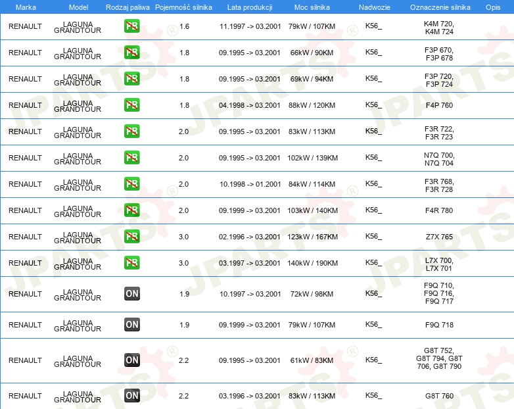514x409 pixels.
Task: Click production dates 04.1998 -> 03.2001
Action: click(250, 105)
